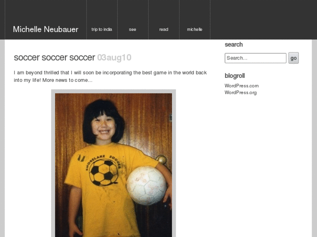This screenshot has height=237, width=317.
Task: Select the 'see' navigation item
Action: point(133,30)
